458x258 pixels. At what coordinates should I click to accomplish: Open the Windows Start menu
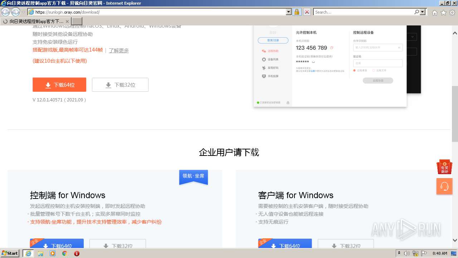click(10, 253)
